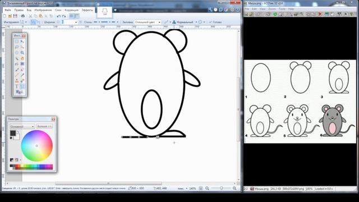Open the File menu in ACDSee

(247, 9)
